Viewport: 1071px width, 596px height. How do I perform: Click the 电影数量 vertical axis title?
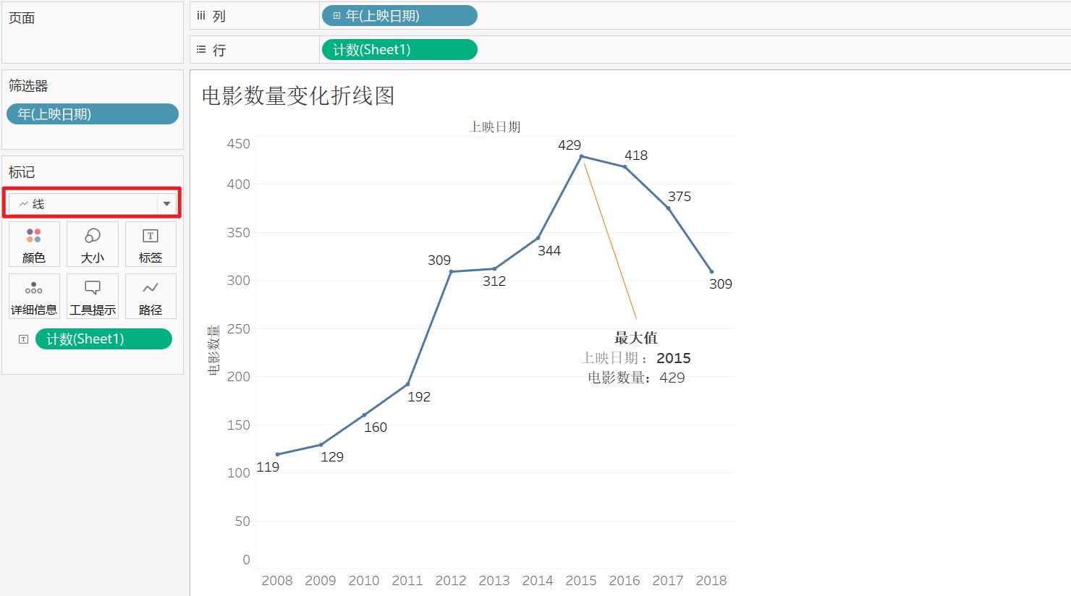click(x=214, y=351)
